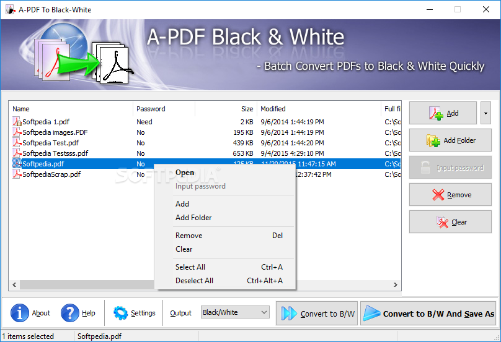The width and height of the screenshot is (501, 342).
Task: Click the Add Folder button
Action: coord(450,140)
